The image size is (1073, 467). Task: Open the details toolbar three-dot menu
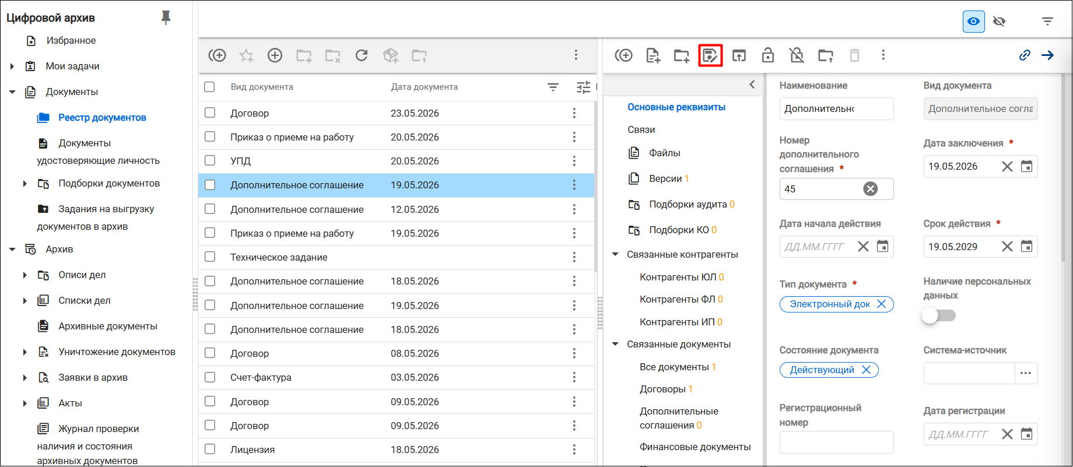883,55
